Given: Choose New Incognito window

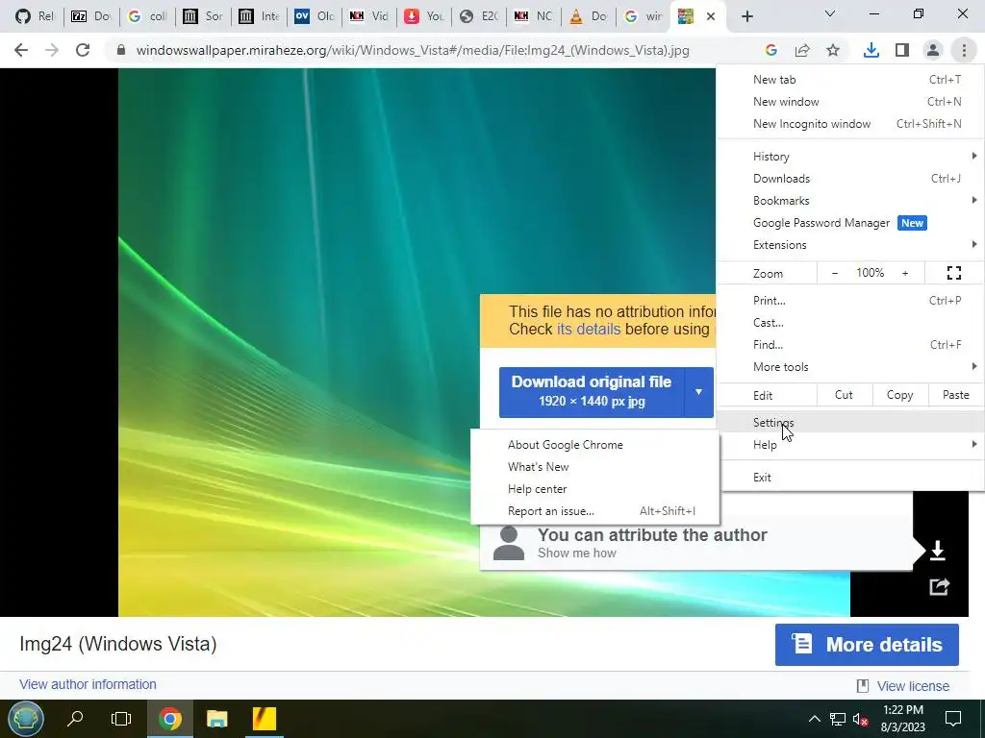Looking at the screenshot, I should point(850,124).
